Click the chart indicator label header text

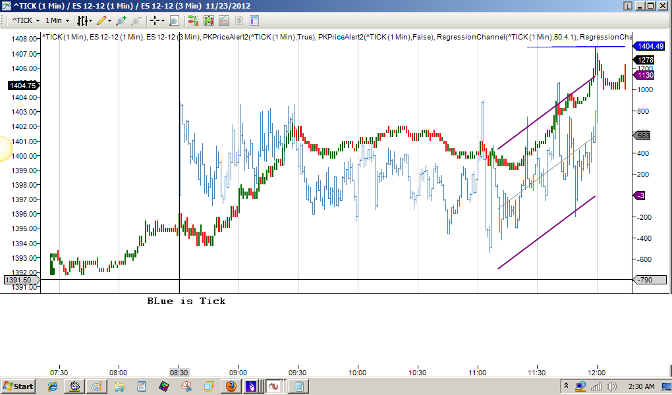click(337, 37)
